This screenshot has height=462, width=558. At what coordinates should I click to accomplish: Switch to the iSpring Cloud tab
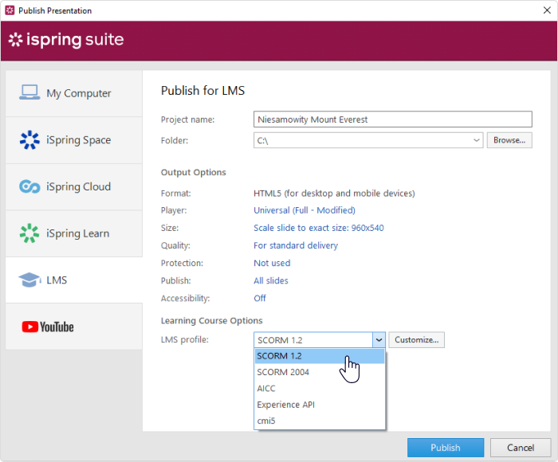coord(74,186)
